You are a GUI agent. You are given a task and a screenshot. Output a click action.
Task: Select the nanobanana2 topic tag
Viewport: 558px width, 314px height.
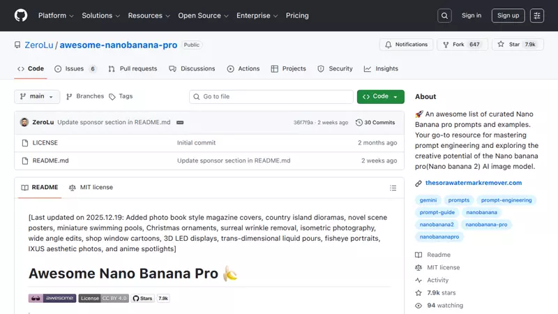tap(437, 225)
